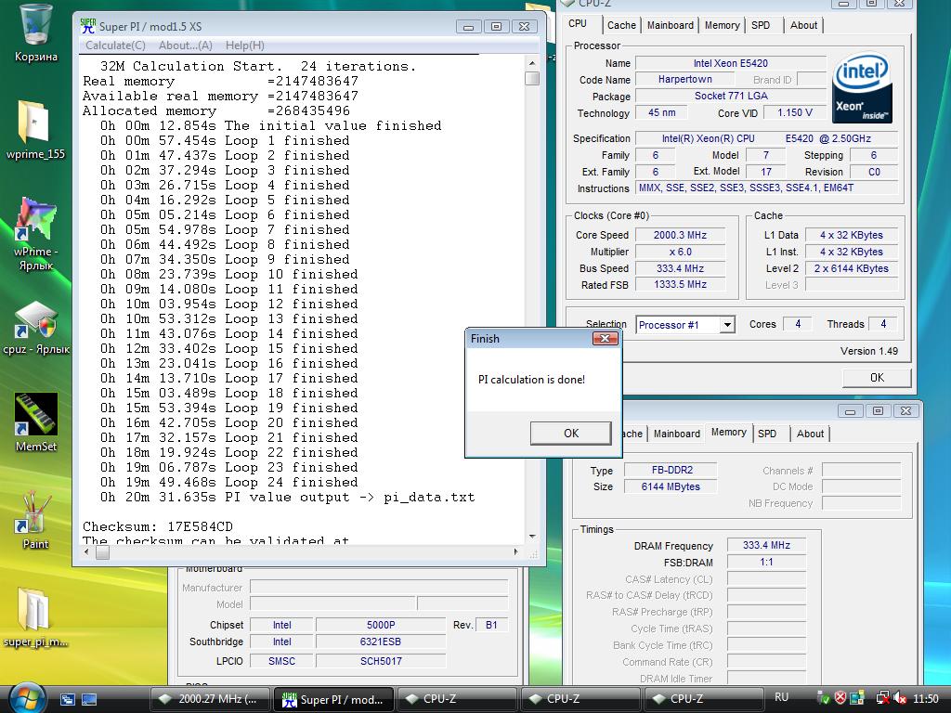Select the CPU tab in top CPU-Z
The width and height of the screenshot is (951, 713).
578,23
